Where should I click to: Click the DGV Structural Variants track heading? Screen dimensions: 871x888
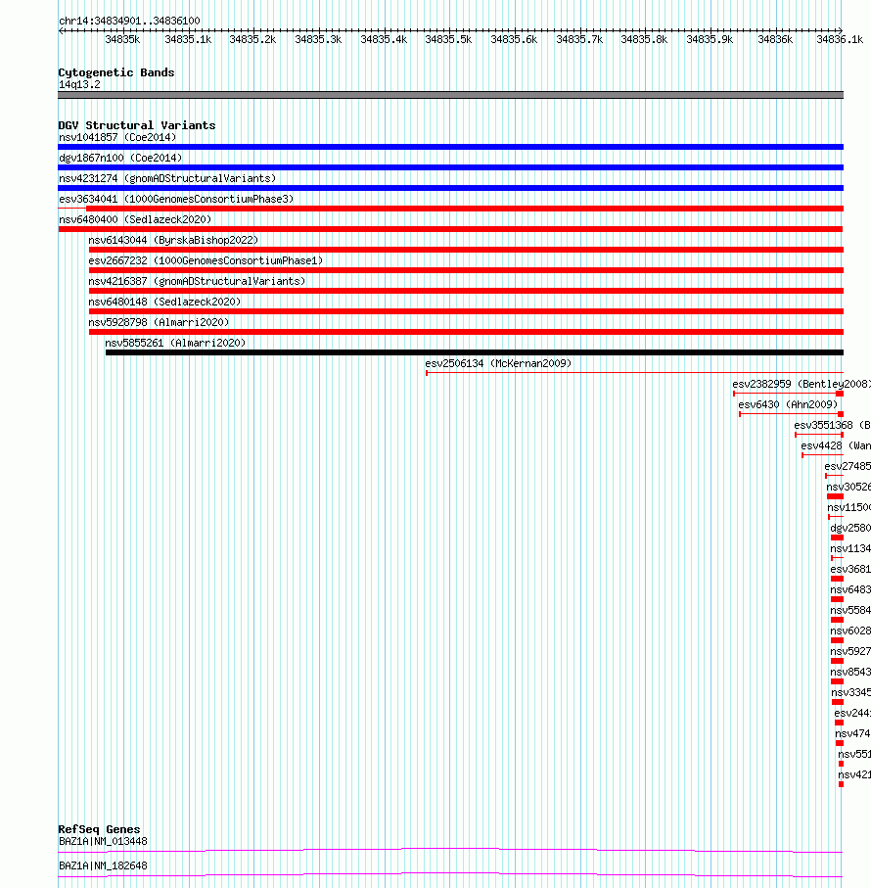pos(137,125)
